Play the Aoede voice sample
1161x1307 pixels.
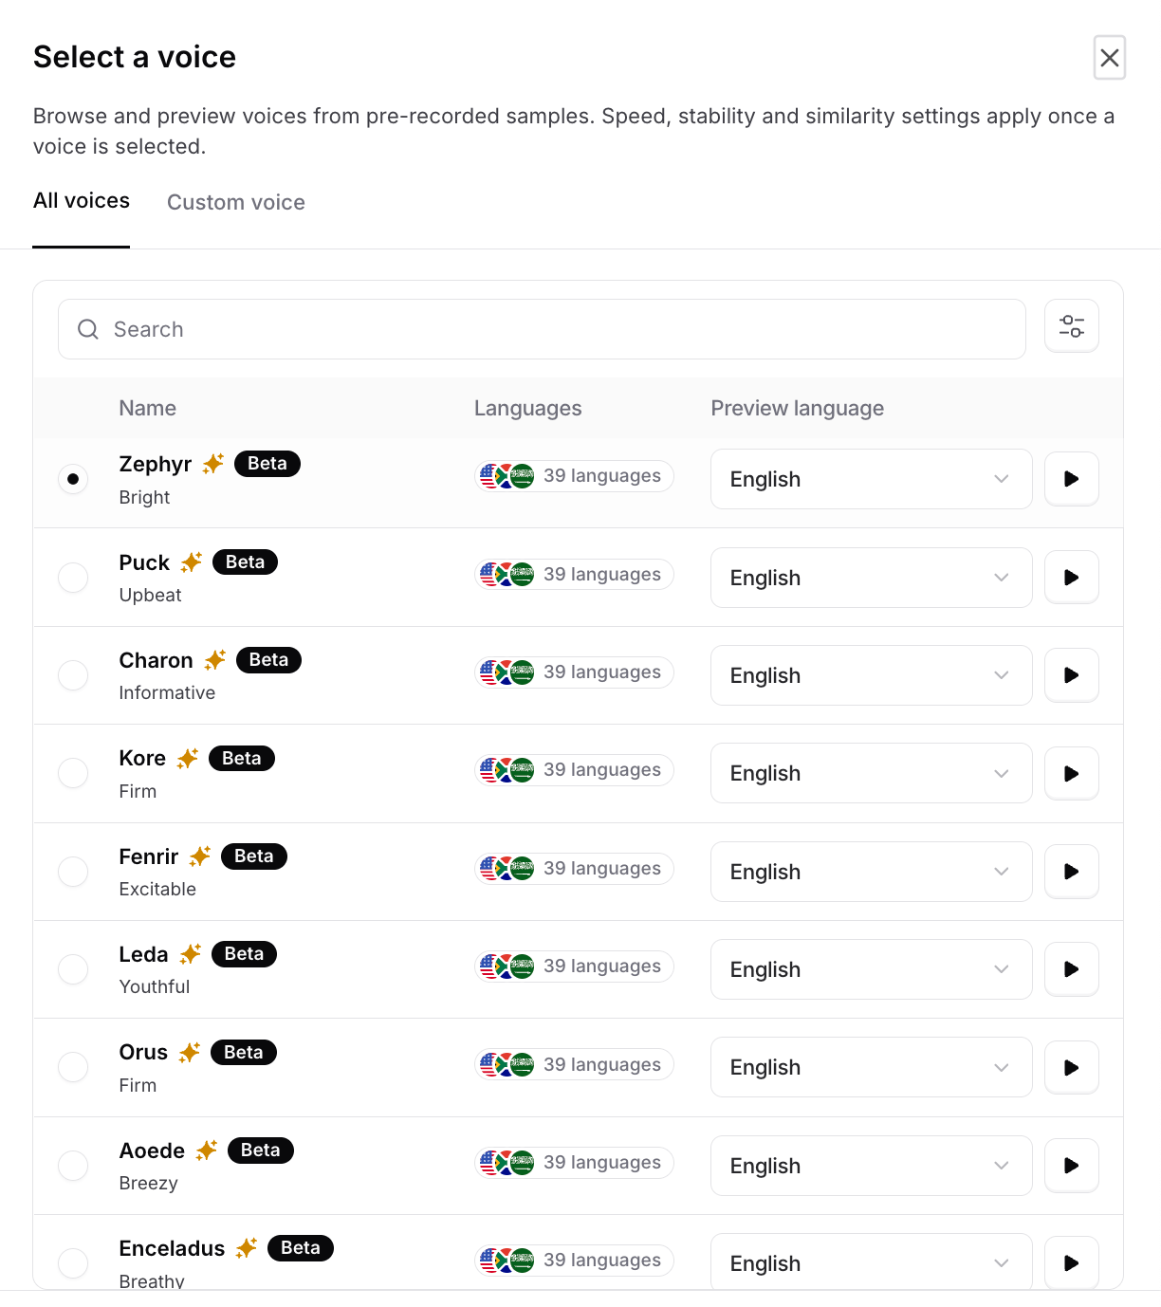click(x=1072, y=1165)
